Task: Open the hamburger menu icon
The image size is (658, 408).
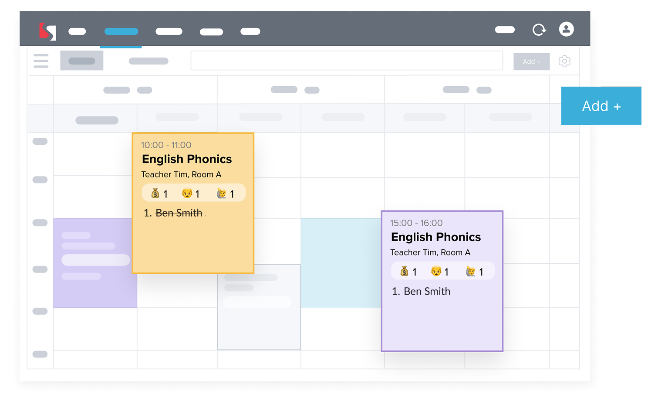Action: click(41, 61)
